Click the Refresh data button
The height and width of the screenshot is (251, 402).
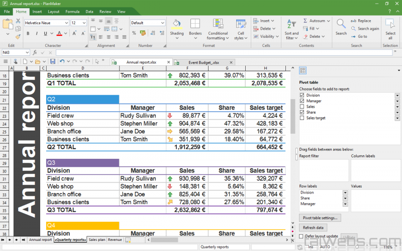[x=313, y=228]
